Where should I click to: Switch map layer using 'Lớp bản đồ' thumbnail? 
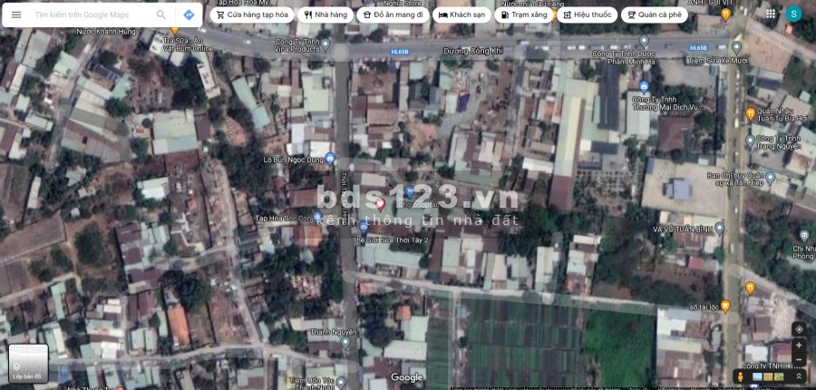29,364
